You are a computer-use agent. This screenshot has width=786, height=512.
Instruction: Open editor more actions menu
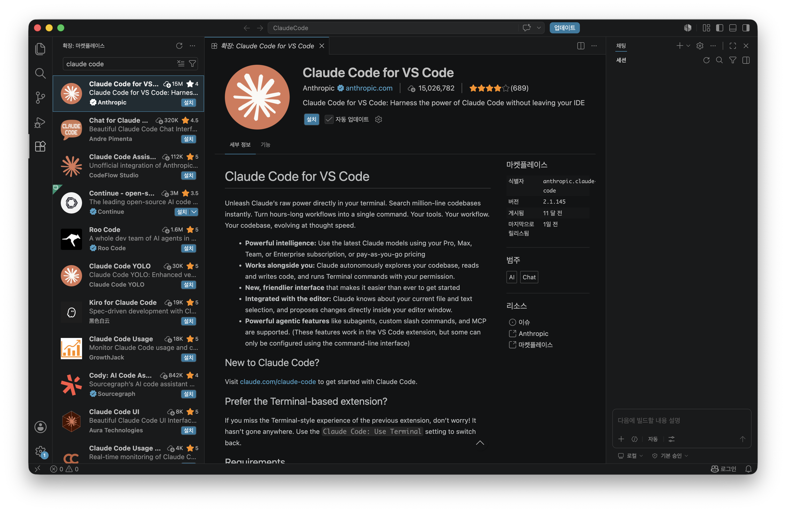(594, 46)
